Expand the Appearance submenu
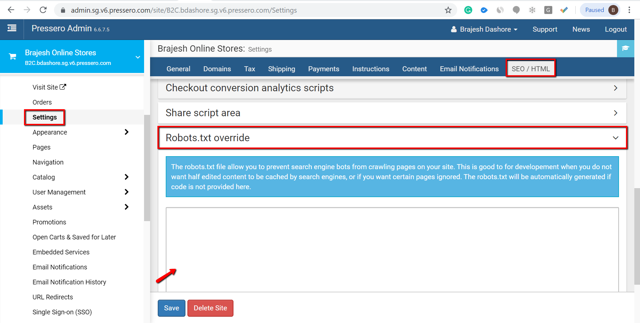Image resolution: width=640 pixels, height=323 pixels. [x=126, y=132]
